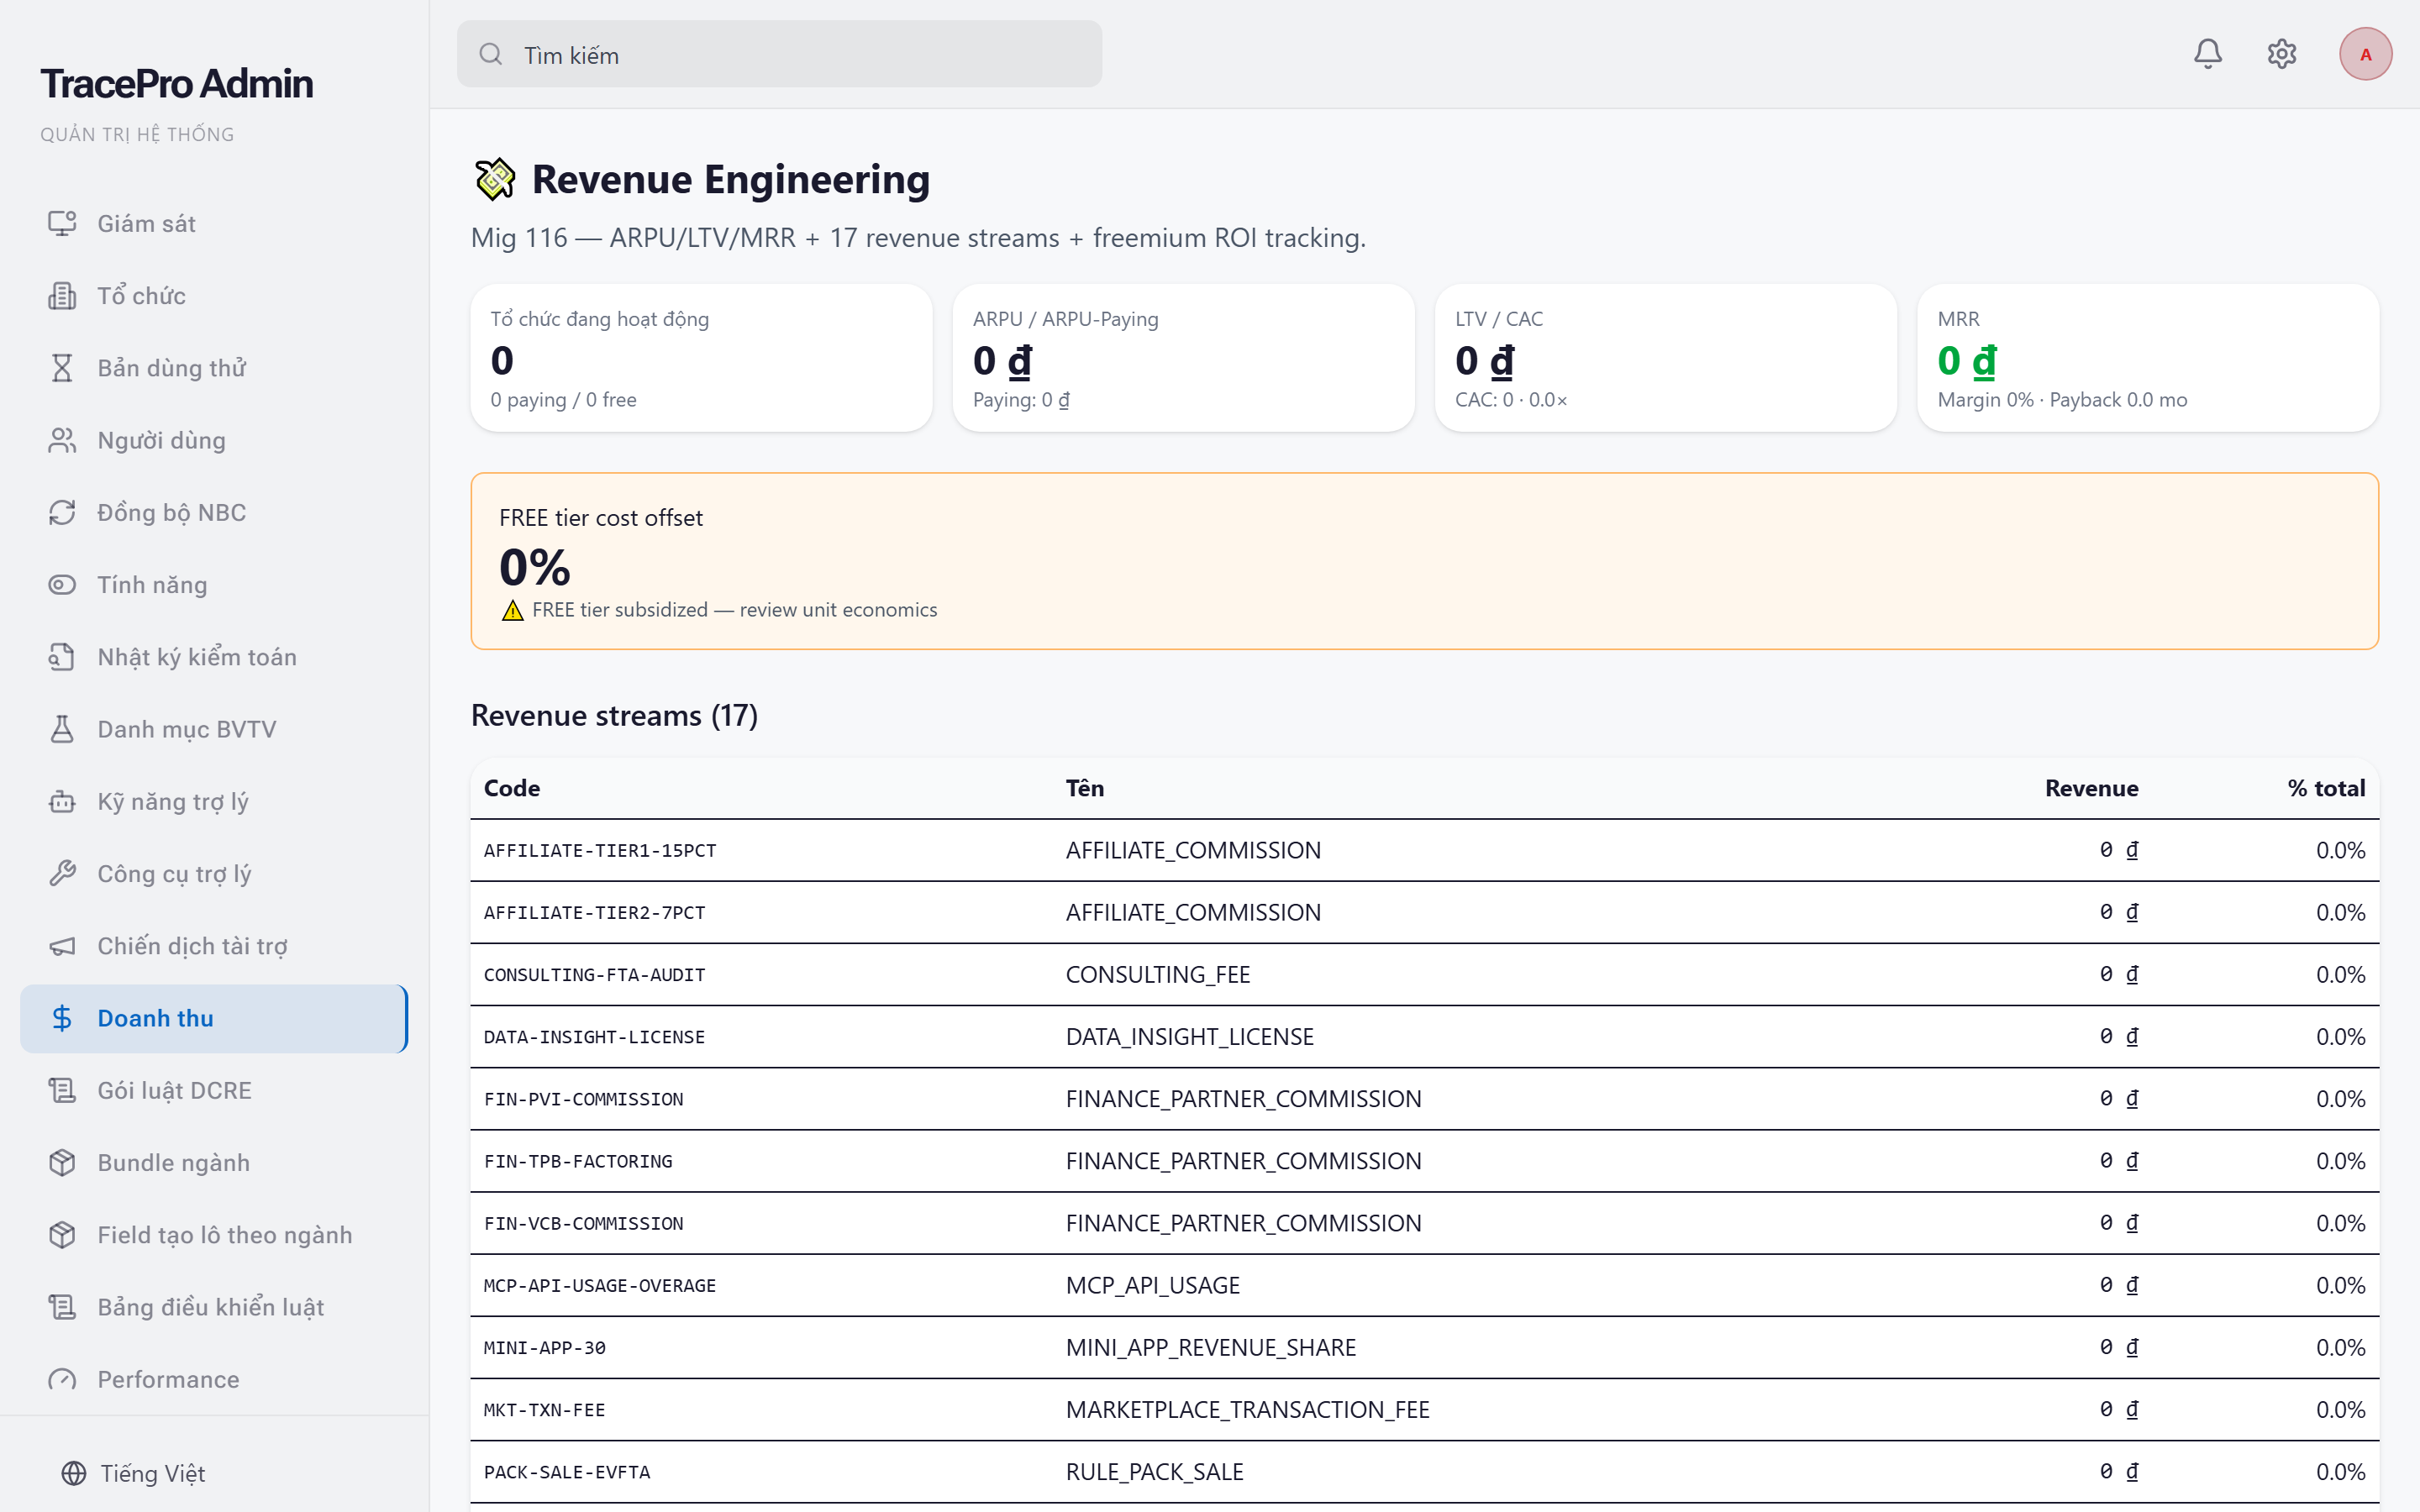
Task: Select the PACK-SALE-EVFTA code cell
Action: (x=567, y=1472)
